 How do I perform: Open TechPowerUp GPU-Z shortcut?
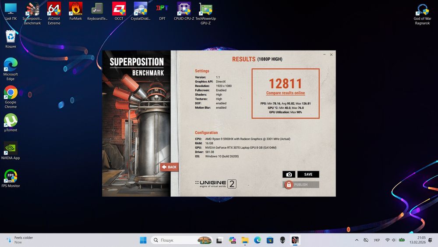tap(205, 14)
